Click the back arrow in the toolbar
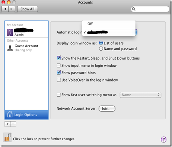Image resolution: width=172 pixels, height=147 pixels. 5,9
